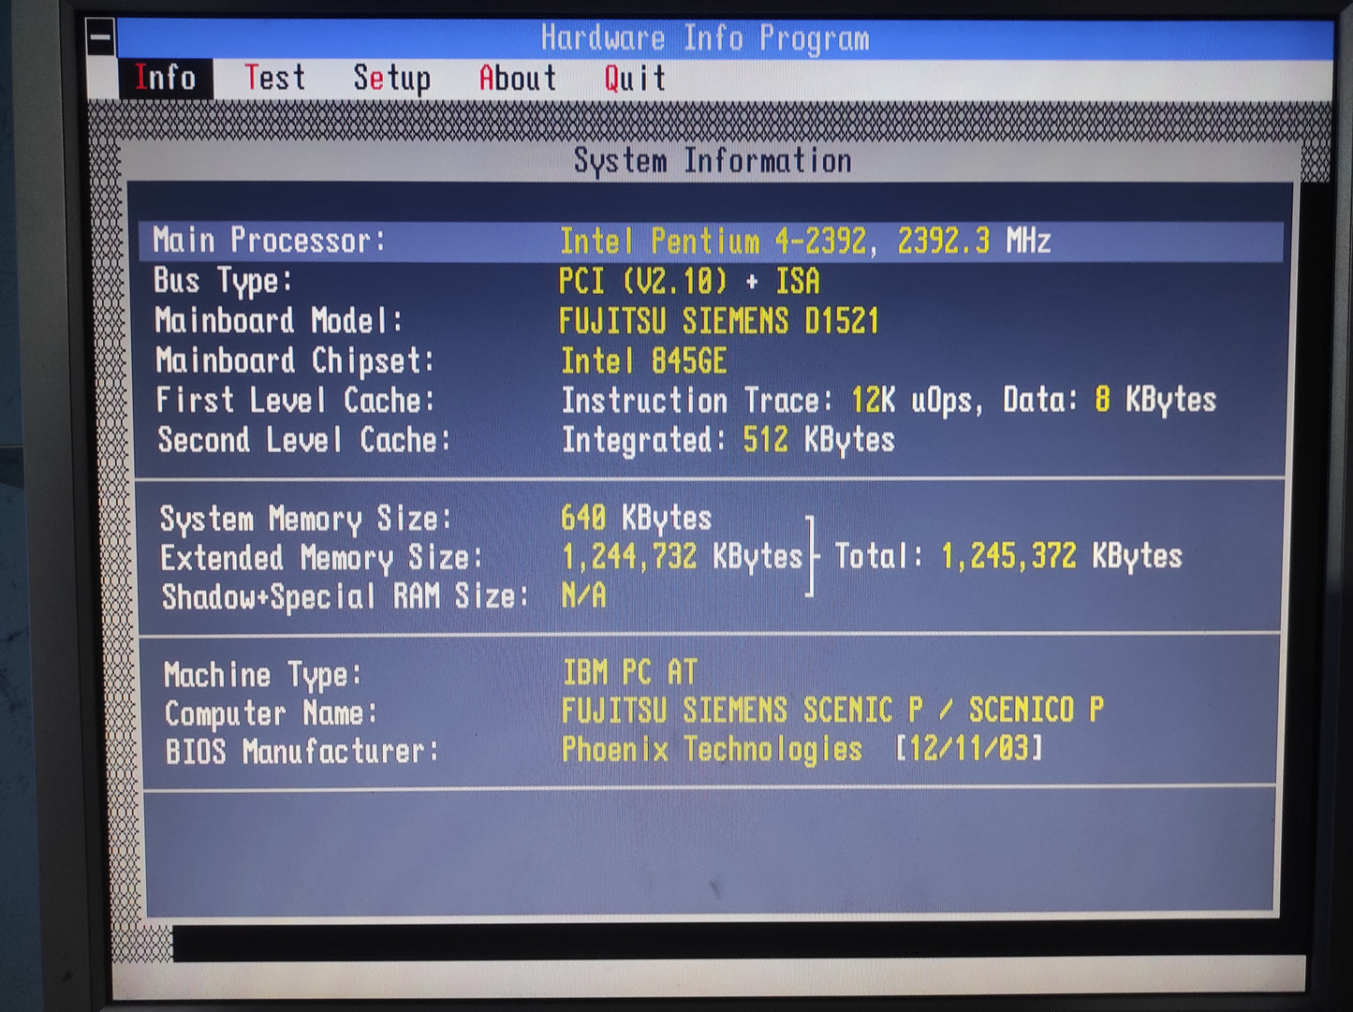The image size is (1353, 1012).
Task: Open the Test menu
Action: [x=274, y=78]
